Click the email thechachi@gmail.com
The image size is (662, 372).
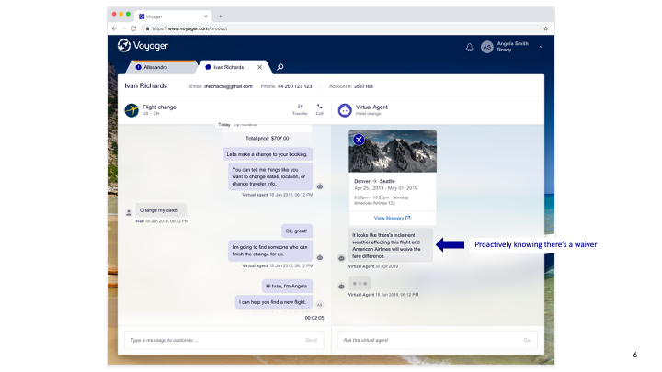tap(228, 86)
